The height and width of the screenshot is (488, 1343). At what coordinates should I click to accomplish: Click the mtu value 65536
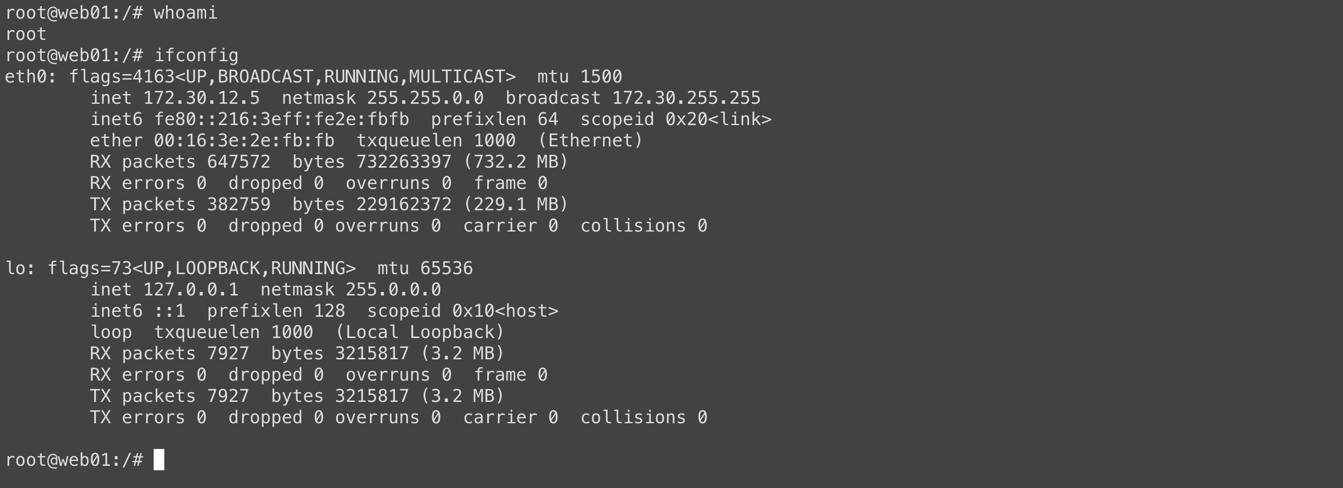pyautogui.click(x=446, y=269)
